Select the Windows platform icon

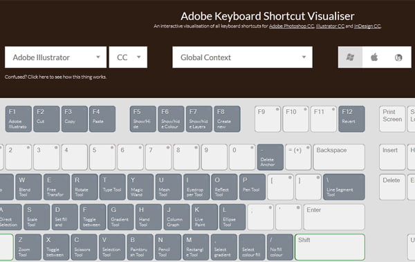[350, 57]
